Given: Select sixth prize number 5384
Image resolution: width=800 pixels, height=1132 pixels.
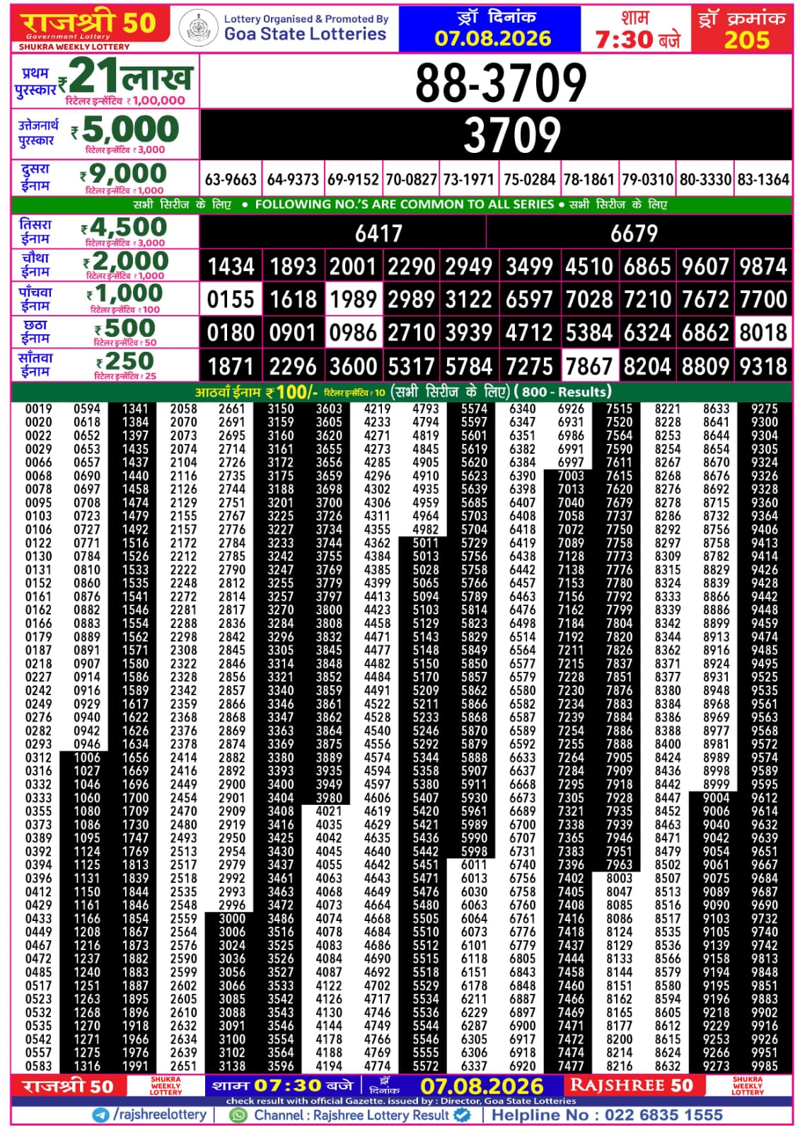Looking at the screenshot, I should (589, 333).
